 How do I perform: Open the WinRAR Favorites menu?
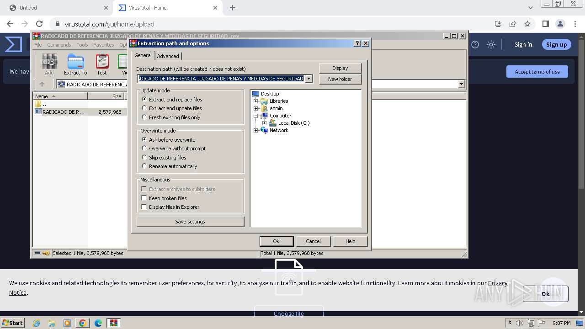(x=104, y=45)
